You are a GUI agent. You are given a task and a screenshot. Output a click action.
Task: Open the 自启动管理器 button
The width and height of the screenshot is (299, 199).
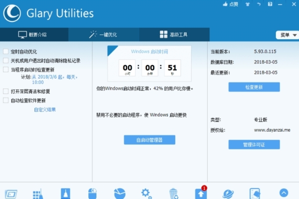[150, 140]
